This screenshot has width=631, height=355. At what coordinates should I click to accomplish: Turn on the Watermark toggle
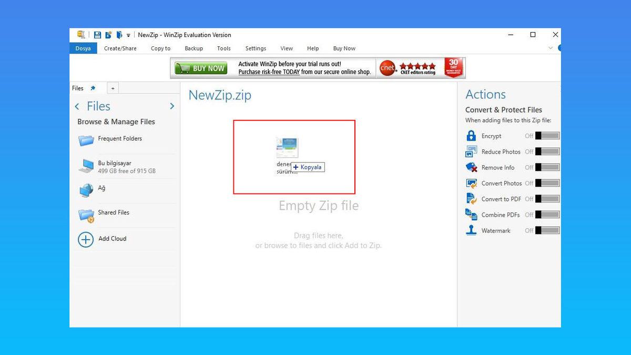[547, 230]
